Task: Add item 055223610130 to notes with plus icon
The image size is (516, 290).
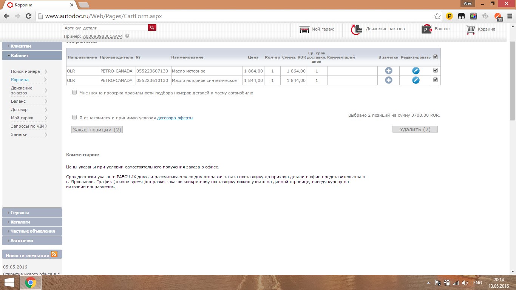Action: click(389, 80)
